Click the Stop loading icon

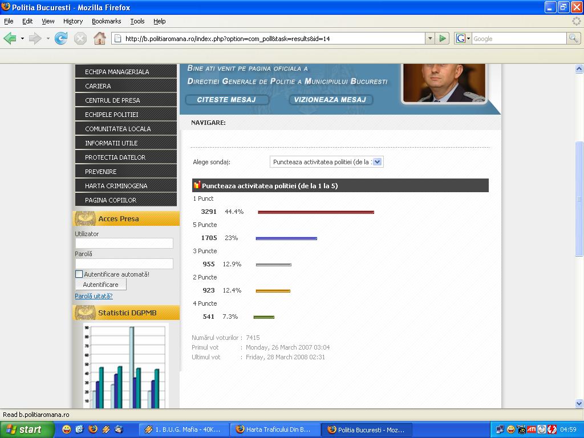[80, 39]
